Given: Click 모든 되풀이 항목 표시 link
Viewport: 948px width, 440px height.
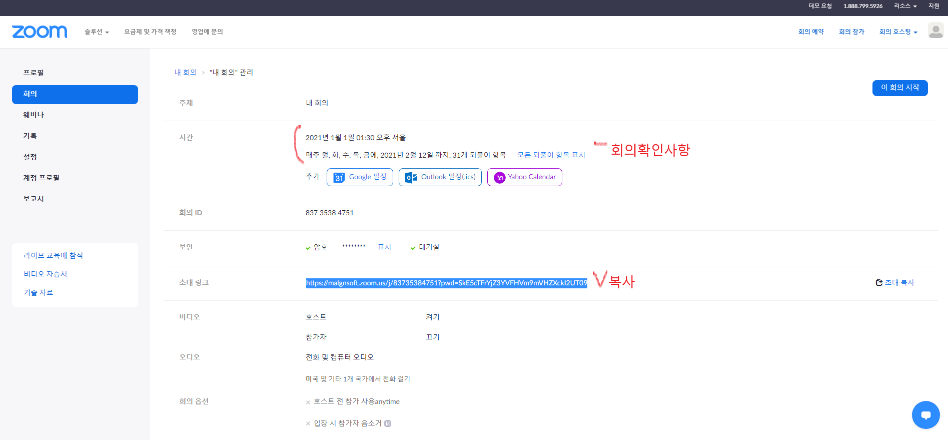Looking at the screenshot, I should coord(551,155).
